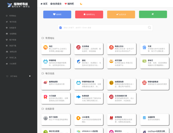Screen dimensions: 173x133
Task: Click the 每日信息 section heading
Action: (x=50, y=74)
